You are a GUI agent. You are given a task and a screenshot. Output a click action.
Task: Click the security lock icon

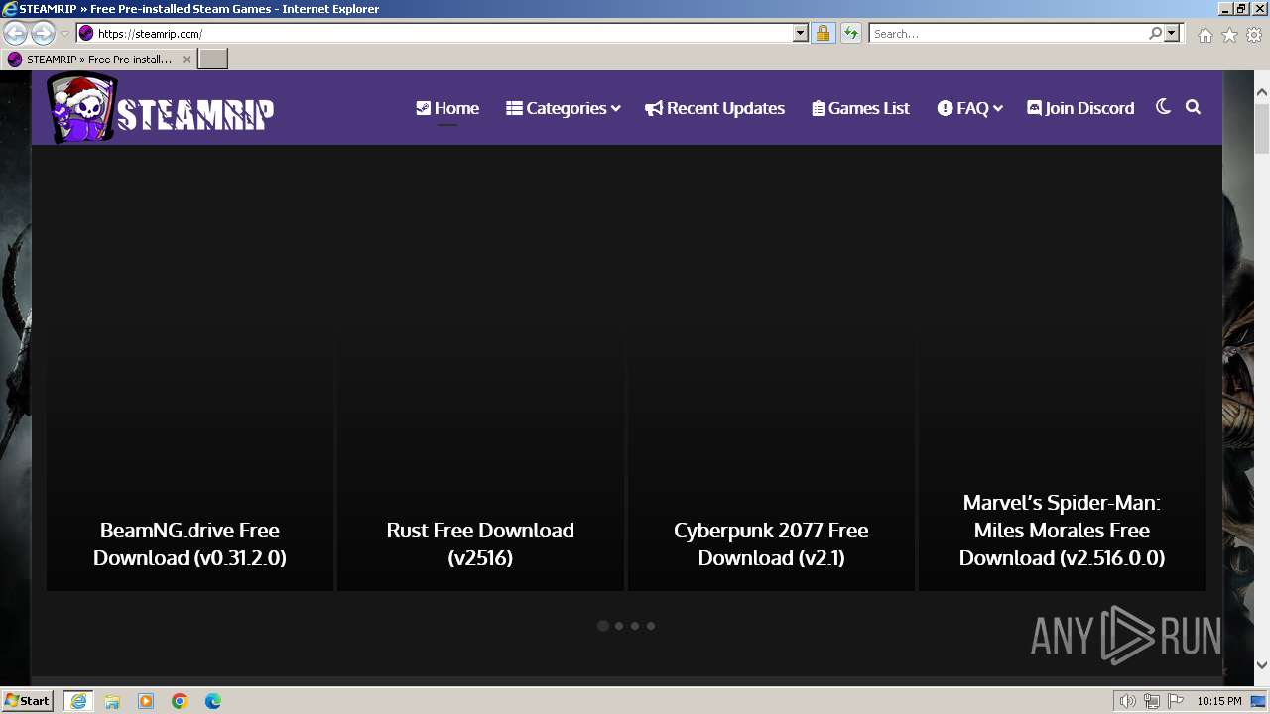[823, 33]
